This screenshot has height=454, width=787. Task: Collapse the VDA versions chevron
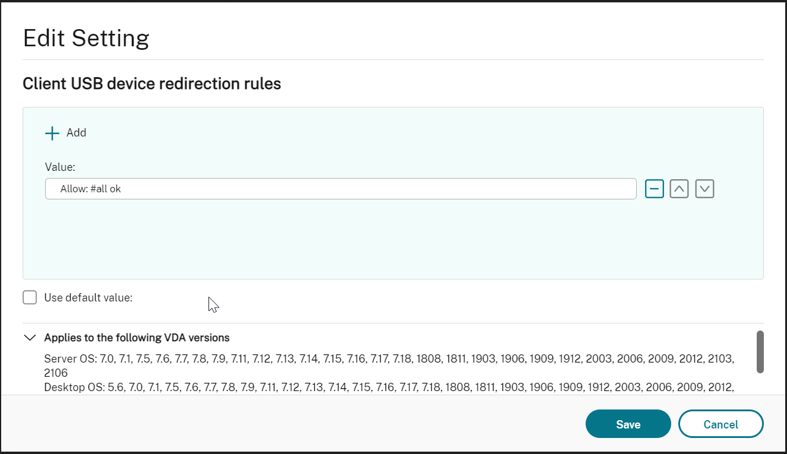pos(29,338)
